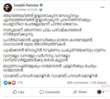The width and height of the screenshot is (110, 99).
Task: Click the Malayalam post text body
Action: [x=55, y=46]
